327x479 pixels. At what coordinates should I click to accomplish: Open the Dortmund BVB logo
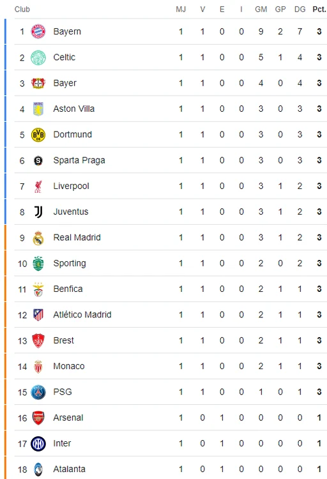click(x=38, y=135)
